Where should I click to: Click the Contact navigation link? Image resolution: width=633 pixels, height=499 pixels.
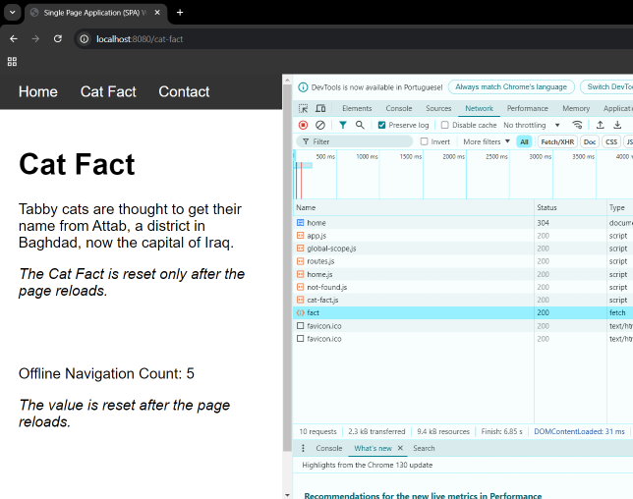click(184, 91)
